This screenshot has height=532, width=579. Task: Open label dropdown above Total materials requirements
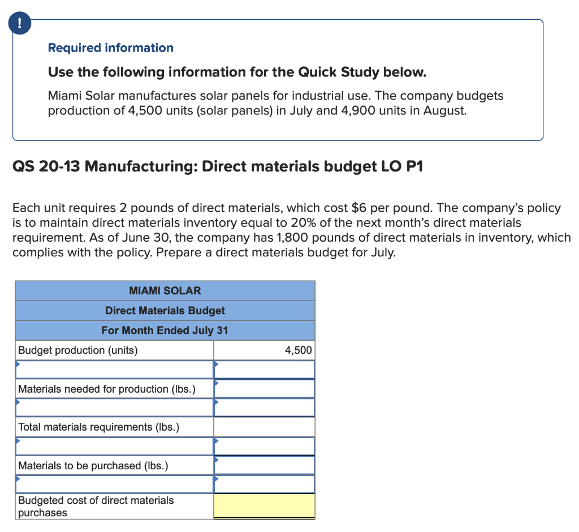point(114,407)
